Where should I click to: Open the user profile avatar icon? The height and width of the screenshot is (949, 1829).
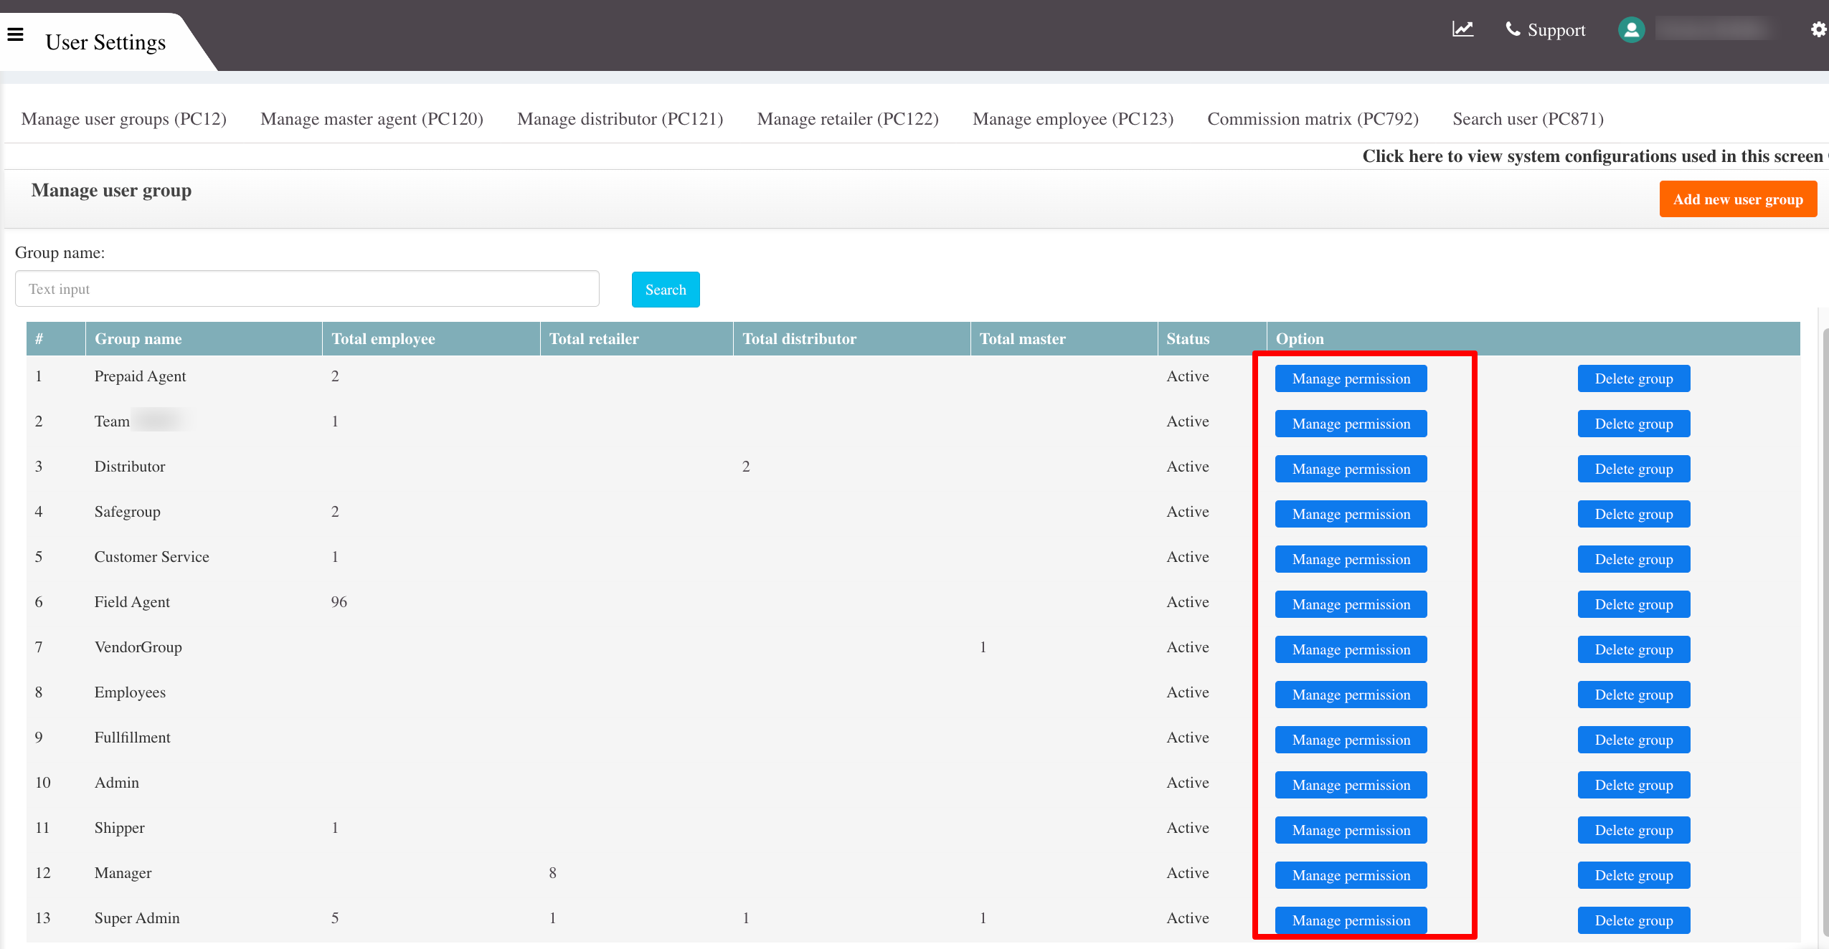tap(1631, 29)
